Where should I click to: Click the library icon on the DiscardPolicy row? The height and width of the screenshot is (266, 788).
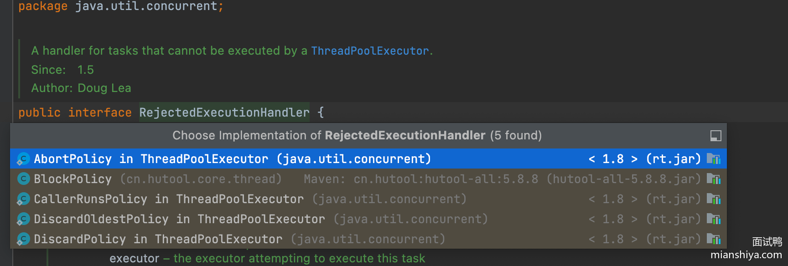[713, 239]
